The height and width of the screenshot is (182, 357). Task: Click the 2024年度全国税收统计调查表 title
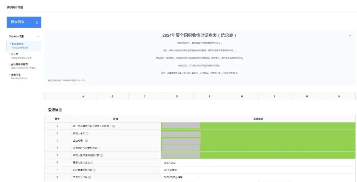(199, 35)
